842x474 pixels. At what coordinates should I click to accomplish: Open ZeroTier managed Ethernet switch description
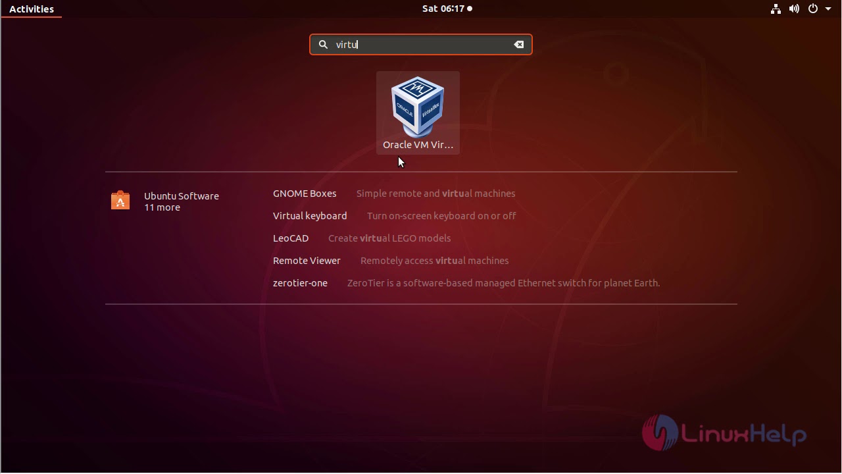click(503, 283)
